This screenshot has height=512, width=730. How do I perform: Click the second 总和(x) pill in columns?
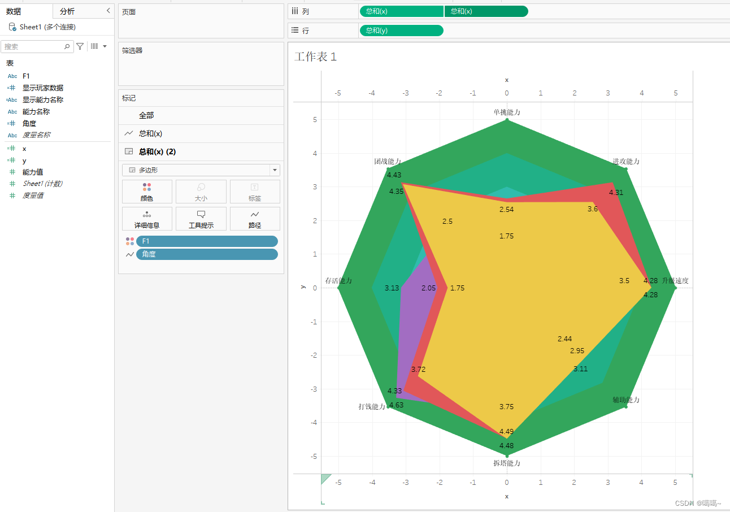[486, 11]
